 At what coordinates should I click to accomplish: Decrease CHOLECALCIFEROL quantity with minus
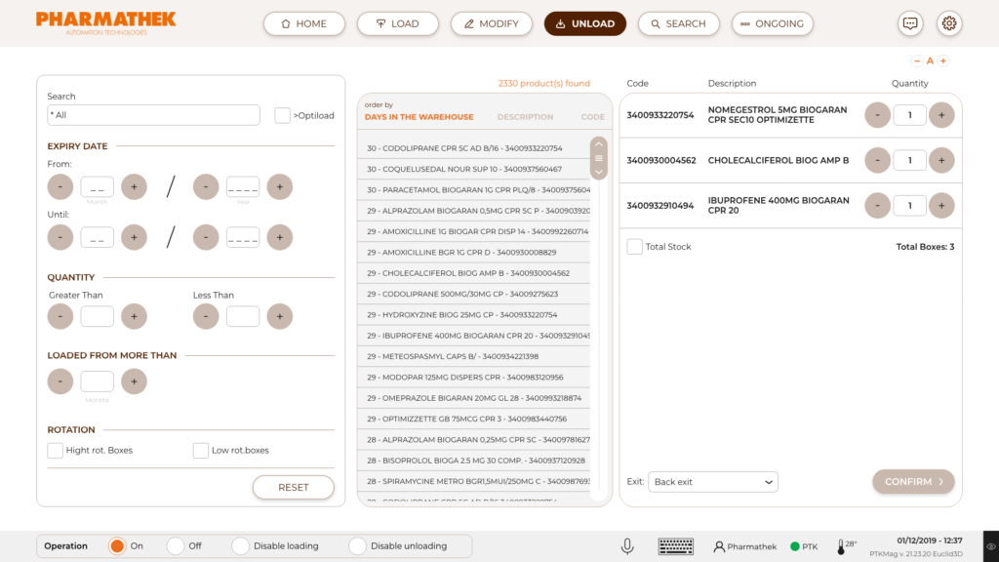click(877, 160)
